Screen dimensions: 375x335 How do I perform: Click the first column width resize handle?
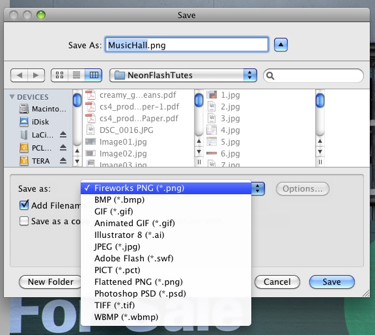(199, 162)
